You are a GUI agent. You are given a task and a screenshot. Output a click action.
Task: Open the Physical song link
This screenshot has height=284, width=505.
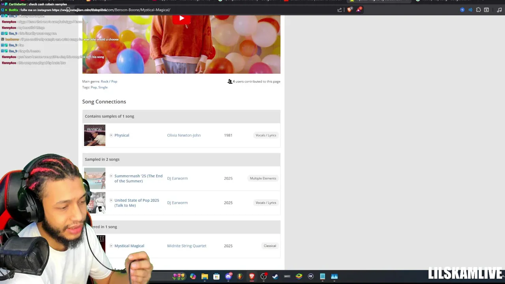tap(122, 135)
